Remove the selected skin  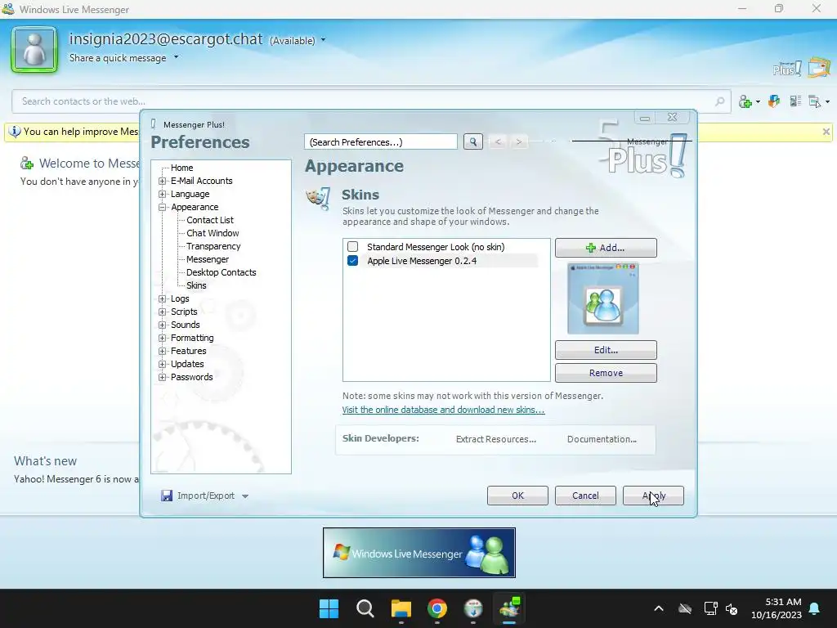click(x=606, y=373)
